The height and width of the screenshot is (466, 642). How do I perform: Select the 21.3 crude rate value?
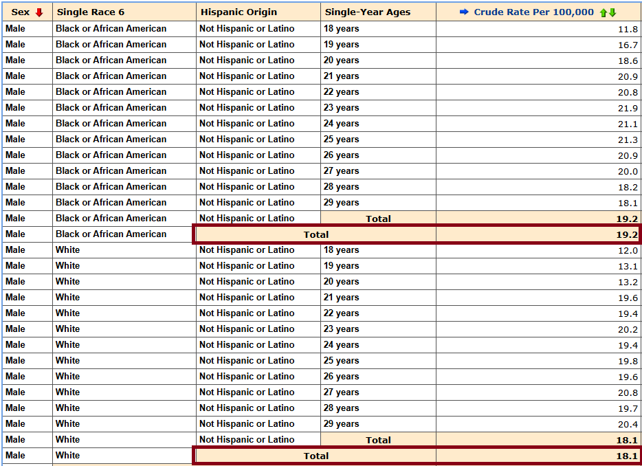point(628,140)
